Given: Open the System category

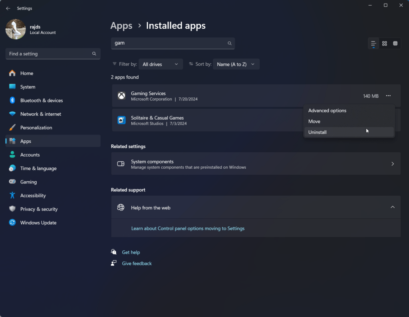Looking at the screenshot, I should click(53, 87).
